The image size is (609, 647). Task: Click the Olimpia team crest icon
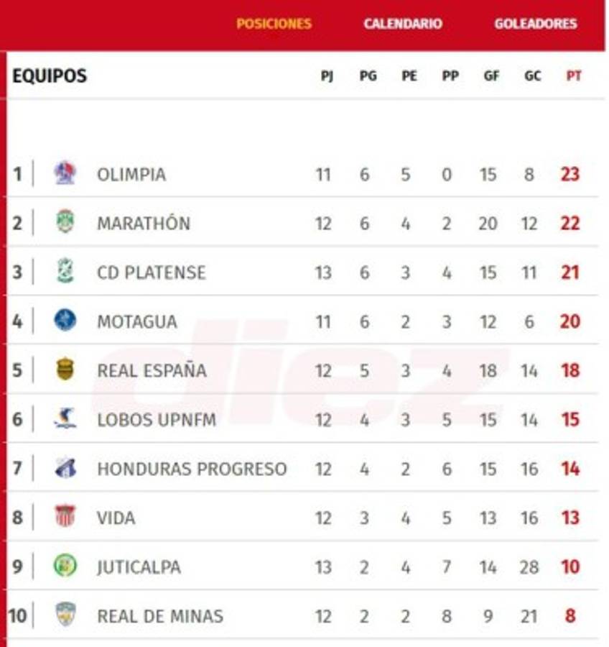(65, 173)
